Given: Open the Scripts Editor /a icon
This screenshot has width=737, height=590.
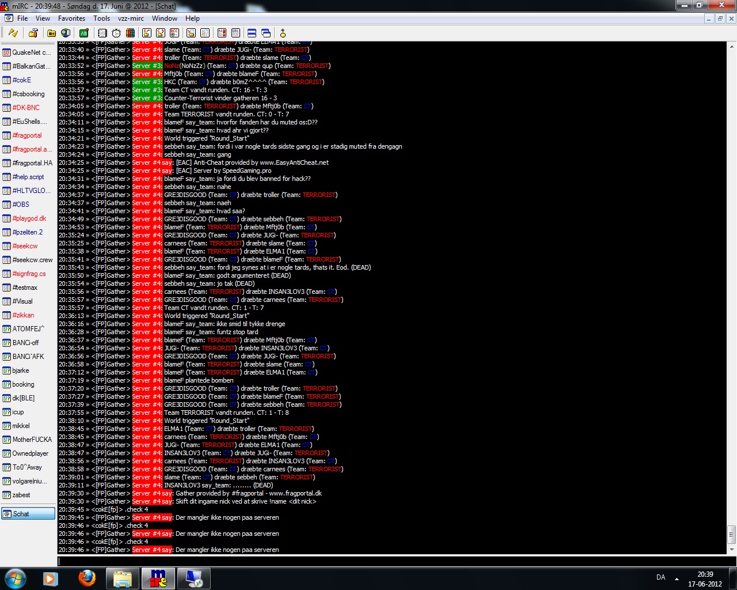Looking at the screenshot, I should (84, 33).
